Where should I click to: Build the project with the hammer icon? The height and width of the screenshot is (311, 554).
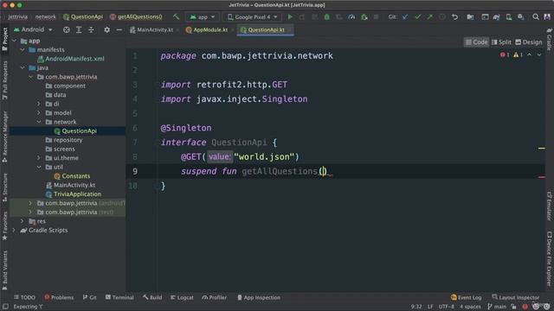[176, 17]
